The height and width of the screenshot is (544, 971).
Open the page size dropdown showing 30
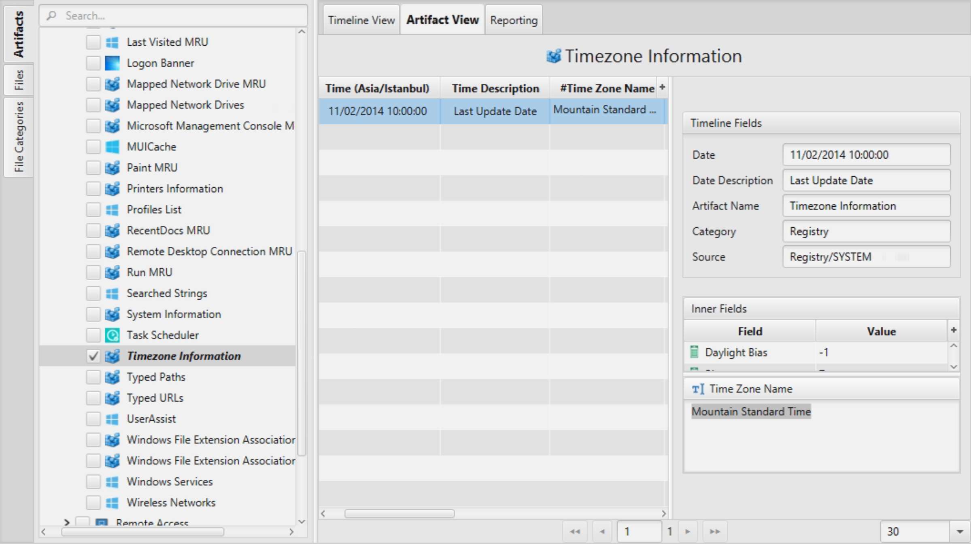959,531
